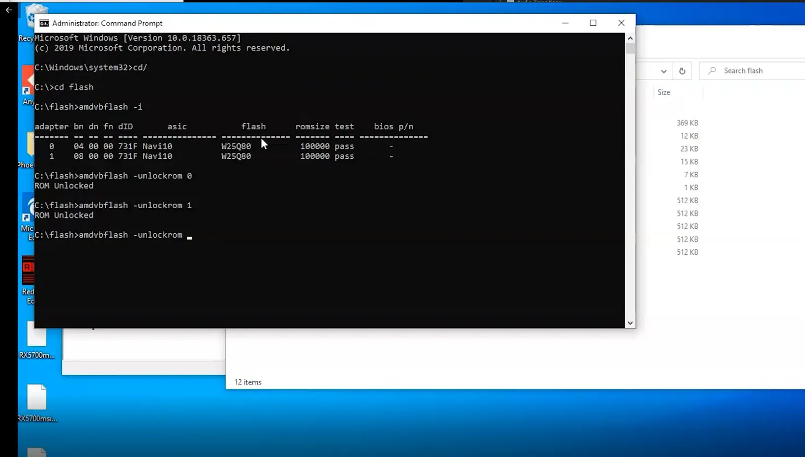
Task: Click the Command Prompt scrollbar thumb
Action: (x=630, y=48)
